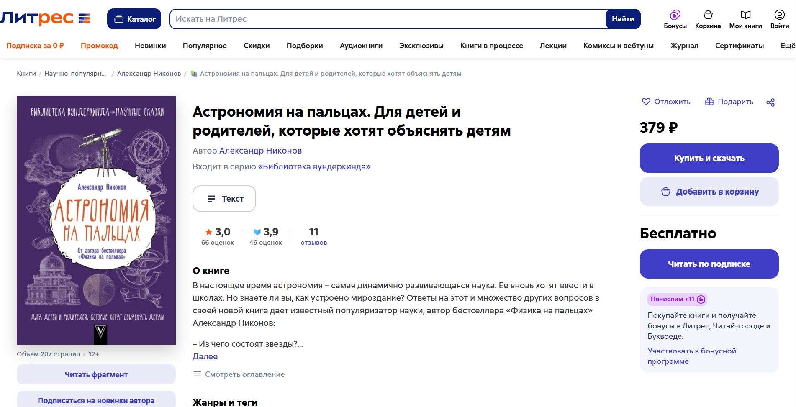Click the Подарить gift icon
This screenshot has height=407, width=796.
pyautogui.click(x=709, y=102)
